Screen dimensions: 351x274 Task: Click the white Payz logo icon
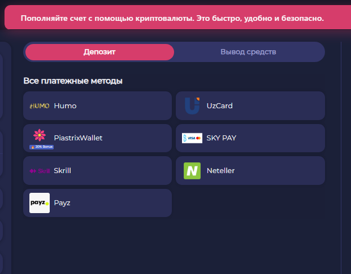(x=40, y=203)
